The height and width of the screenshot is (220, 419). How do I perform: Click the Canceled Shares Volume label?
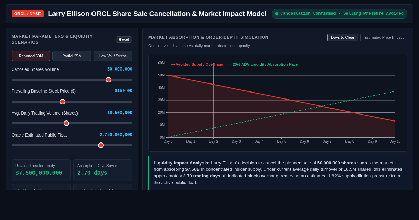35,69
